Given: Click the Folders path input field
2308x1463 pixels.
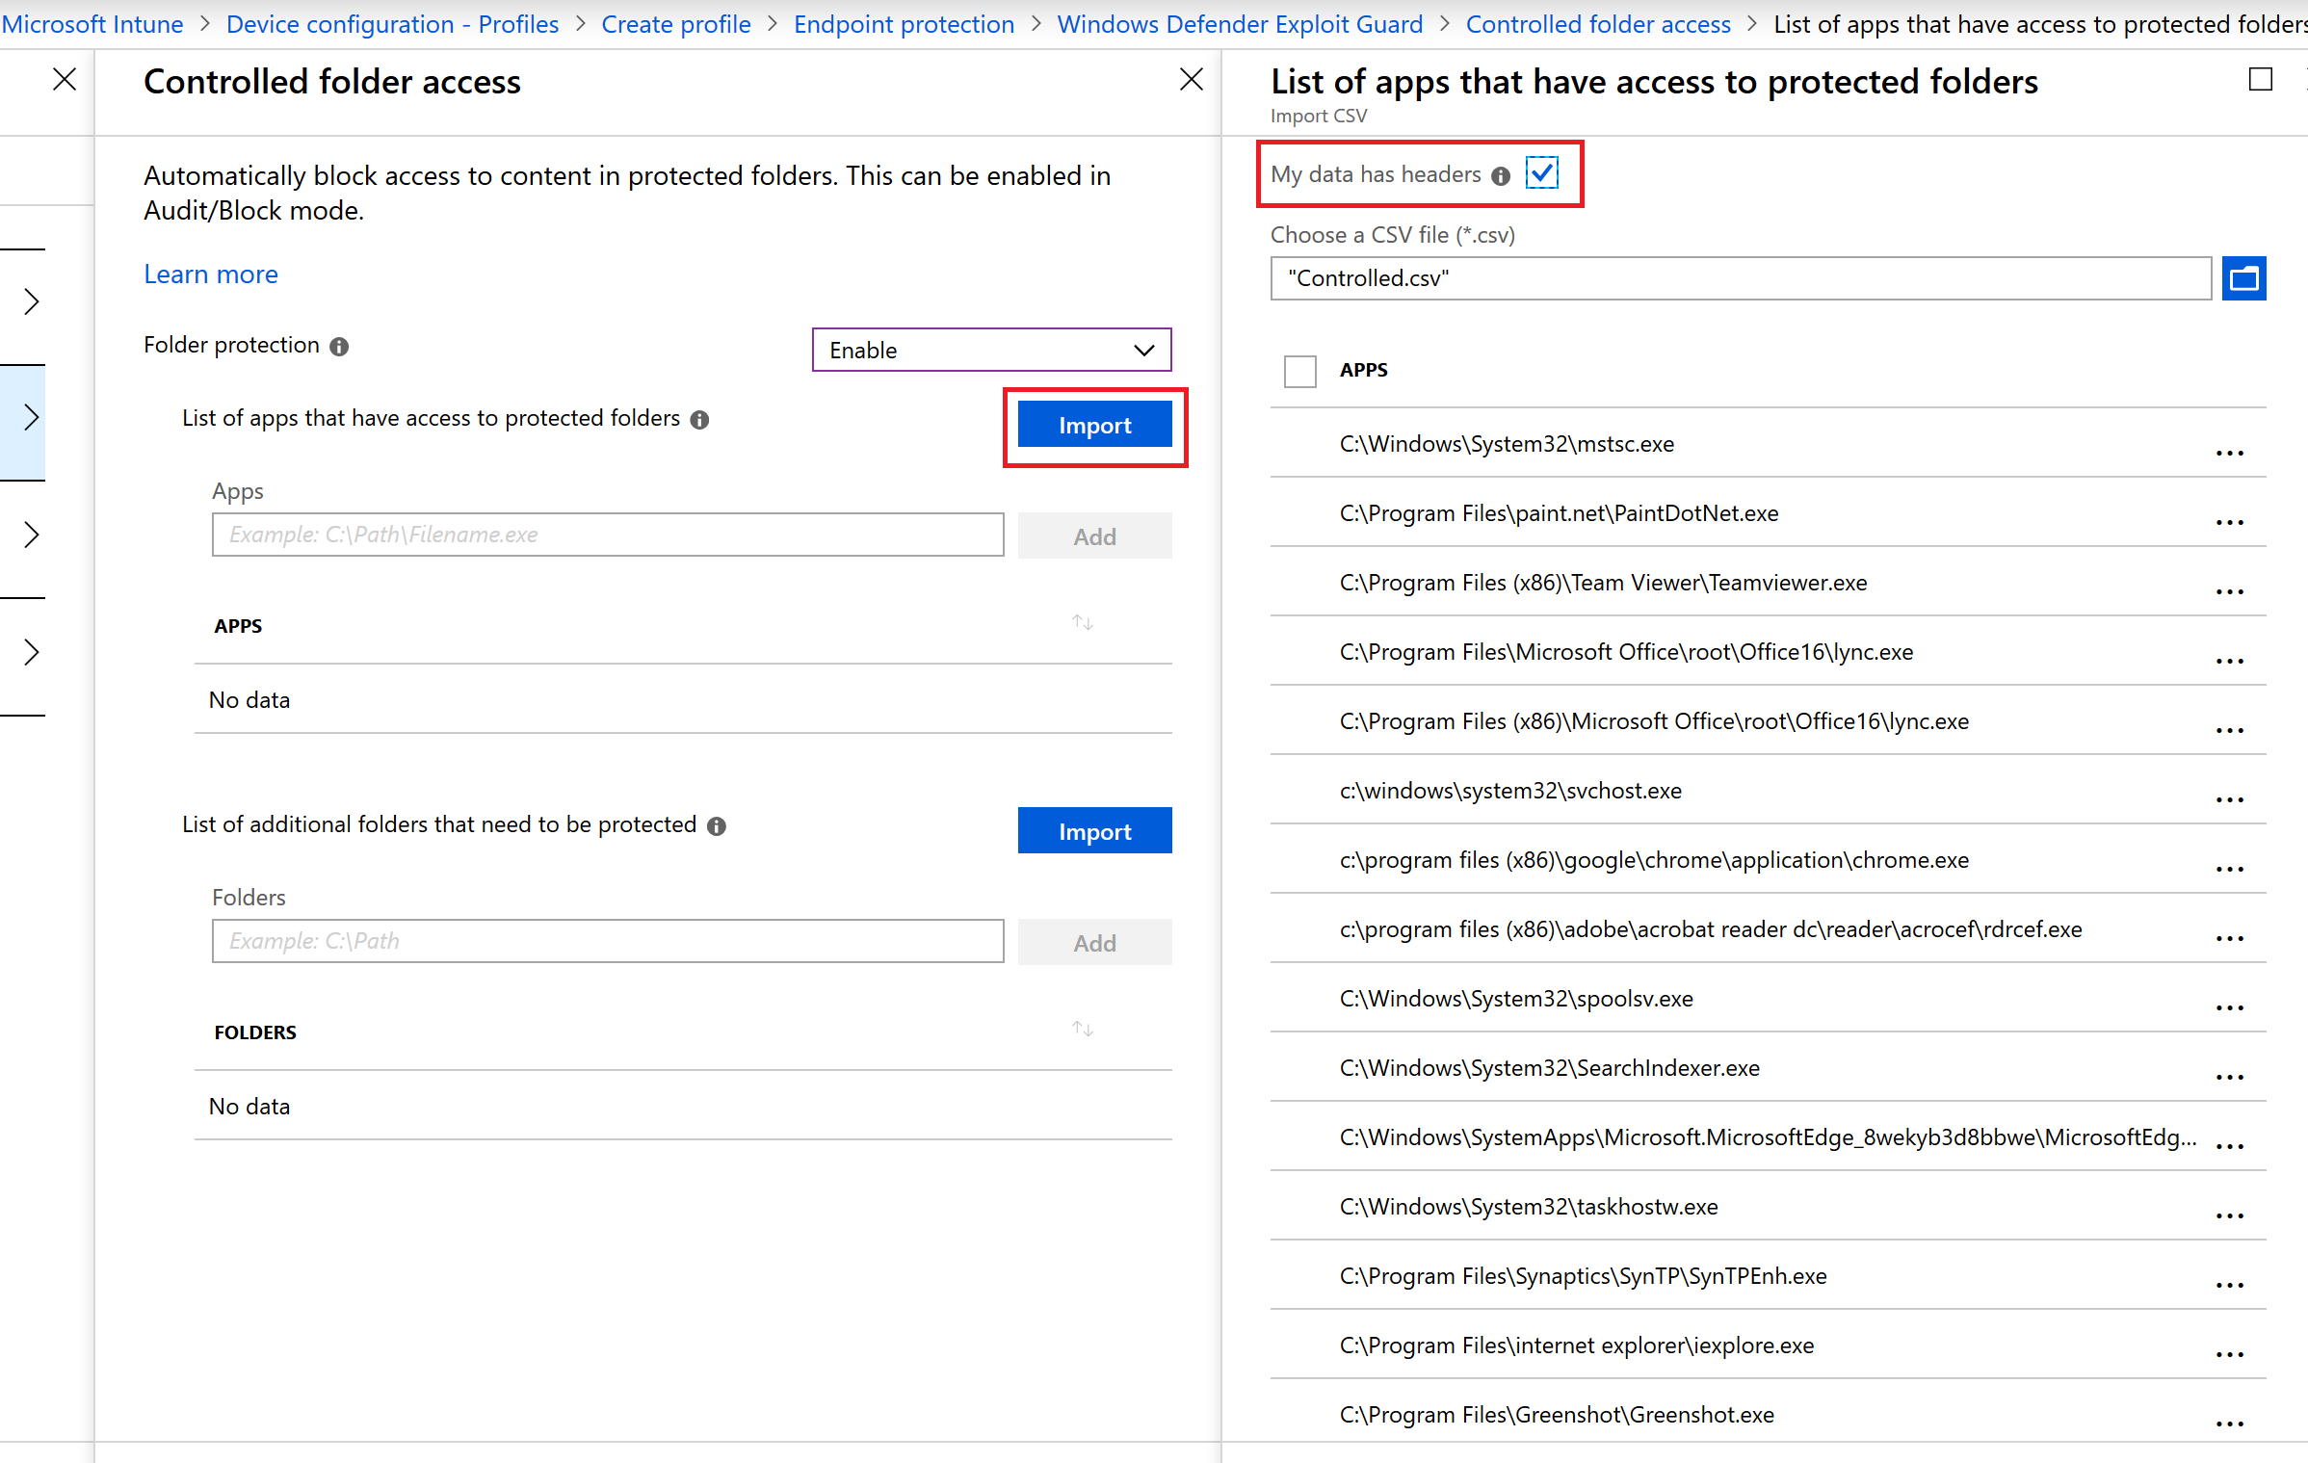Looking at the screenshot, I should tap(608, 941).
